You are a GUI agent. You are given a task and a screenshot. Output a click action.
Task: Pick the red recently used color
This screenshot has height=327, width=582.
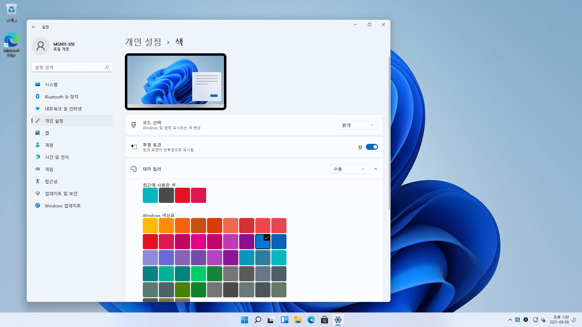182,195
